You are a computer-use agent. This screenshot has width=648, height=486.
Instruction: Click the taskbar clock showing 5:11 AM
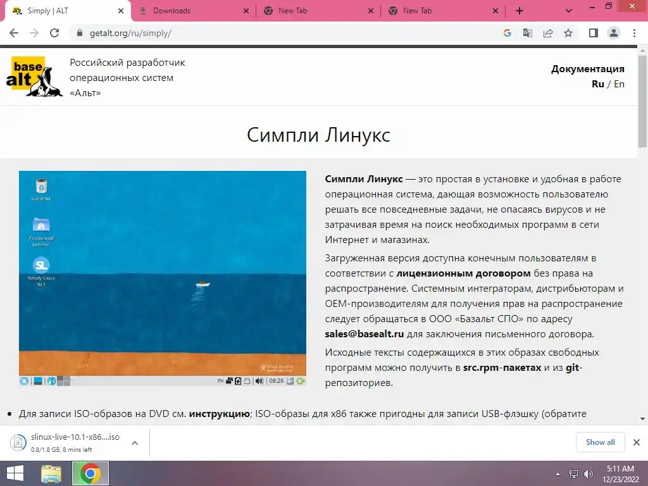click(620, 474)
